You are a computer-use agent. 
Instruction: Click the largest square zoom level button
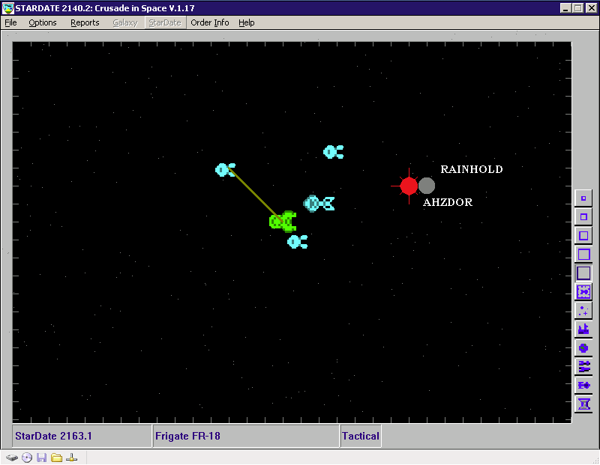click(583, 273)
